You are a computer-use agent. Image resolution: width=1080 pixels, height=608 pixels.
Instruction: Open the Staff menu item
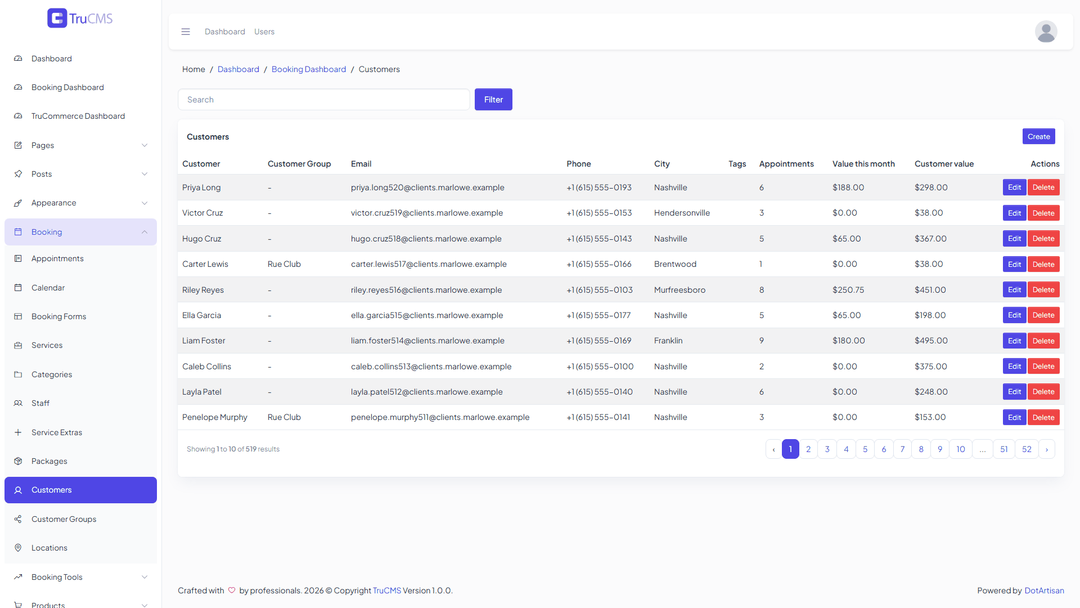tap(80, 403)
